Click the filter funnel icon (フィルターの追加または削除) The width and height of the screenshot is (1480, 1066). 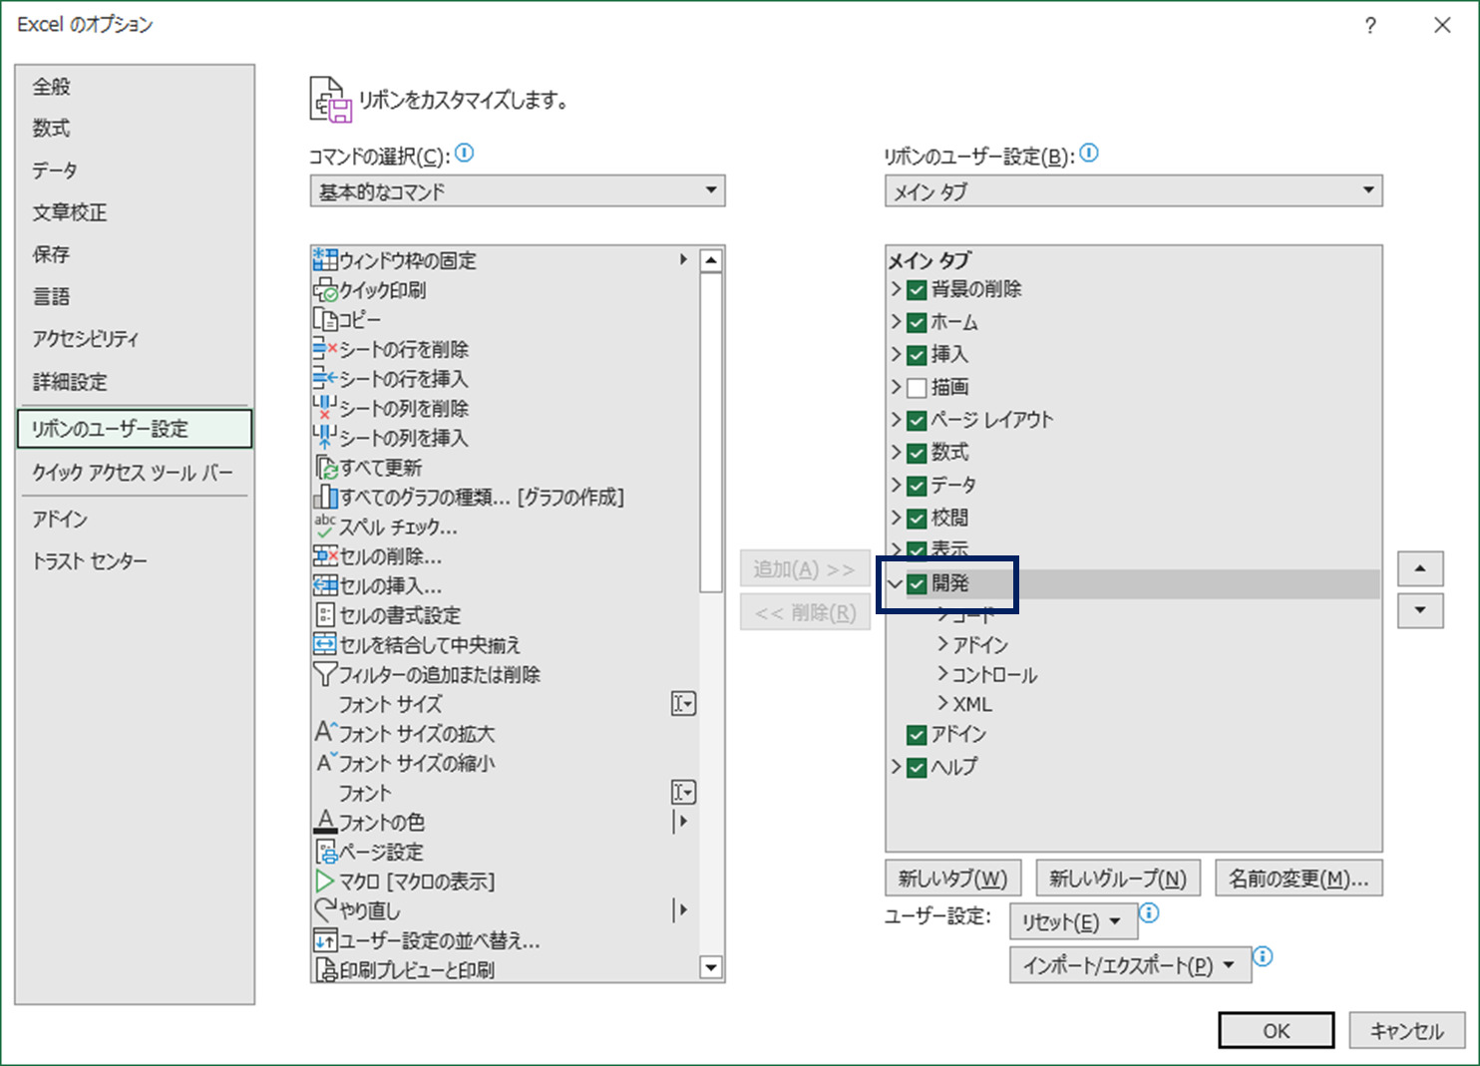325,675
